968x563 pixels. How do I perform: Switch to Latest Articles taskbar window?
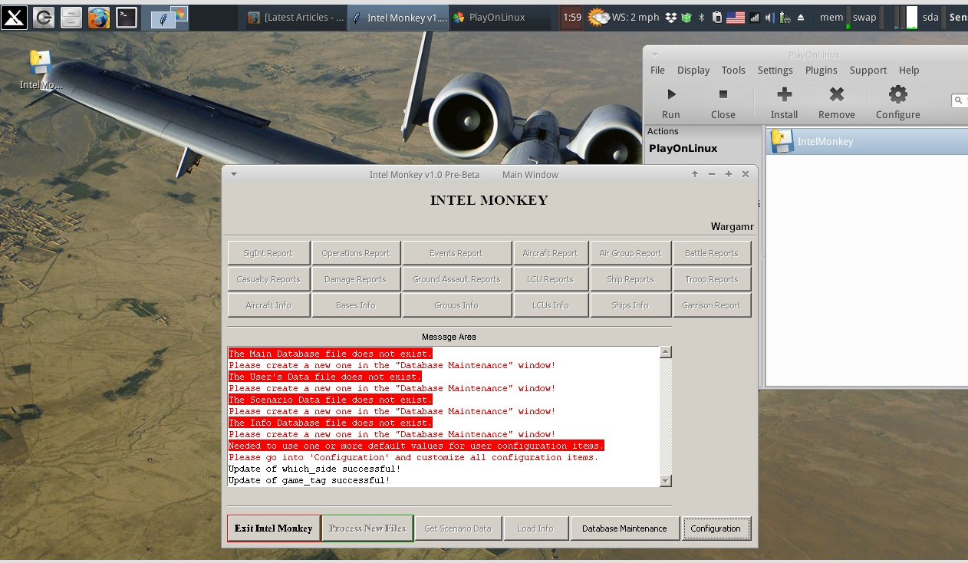pyautogui.click(x=296, y=17)
